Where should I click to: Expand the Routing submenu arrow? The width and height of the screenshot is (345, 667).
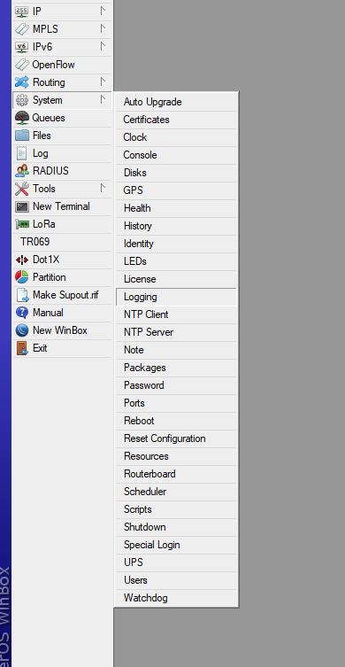pos(103,81)
